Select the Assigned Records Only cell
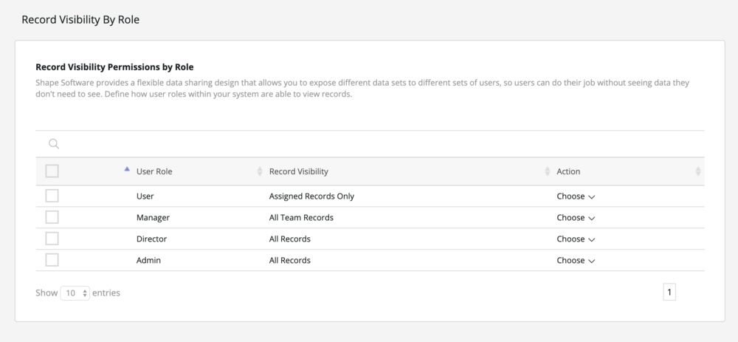738x342 pixels. coord(311,196)
